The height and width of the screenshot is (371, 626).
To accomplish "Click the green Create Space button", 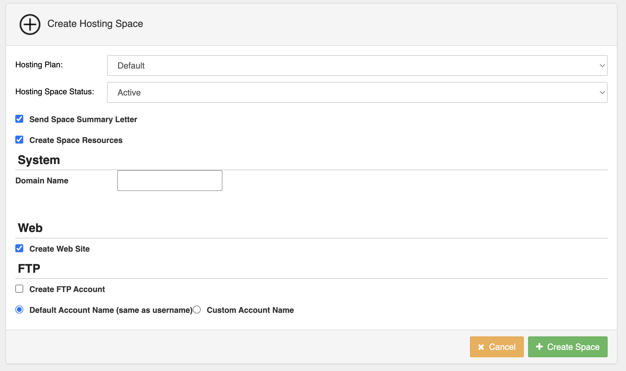I will [x=568, y=347].
